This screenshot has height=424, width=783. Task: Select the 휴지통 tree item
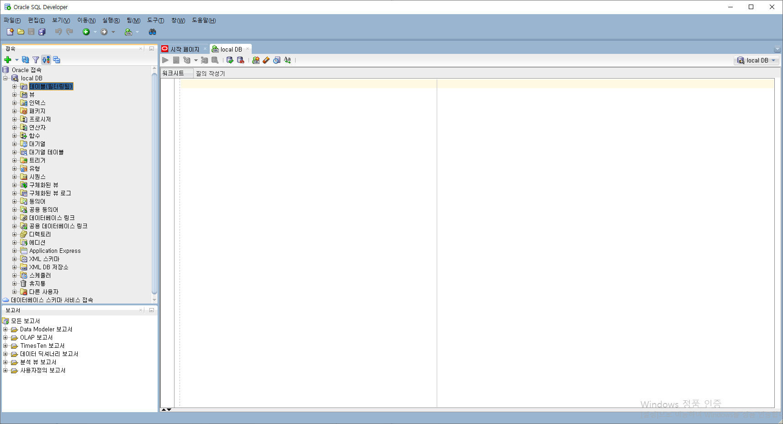pyautogui.click(x=37, y=283)
